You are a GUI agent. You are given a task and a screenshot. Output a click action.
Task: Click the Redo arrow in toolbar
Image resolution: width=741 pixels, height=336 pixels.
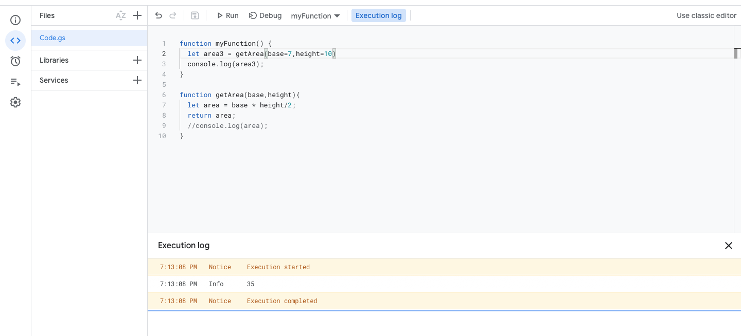173,15
